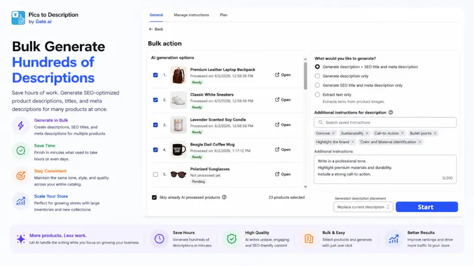The width and height of the screenshot is (474, 266).
Task: Click the Save Hours clock icon
Action: pyautogui.click(x=159, y=239)
